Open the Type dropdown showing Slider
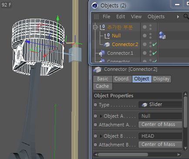The image size is (189, 159). tap(160, 105)
